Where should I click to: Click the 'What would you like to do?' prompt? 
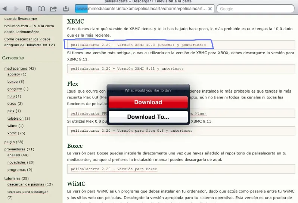coord(148,90)
